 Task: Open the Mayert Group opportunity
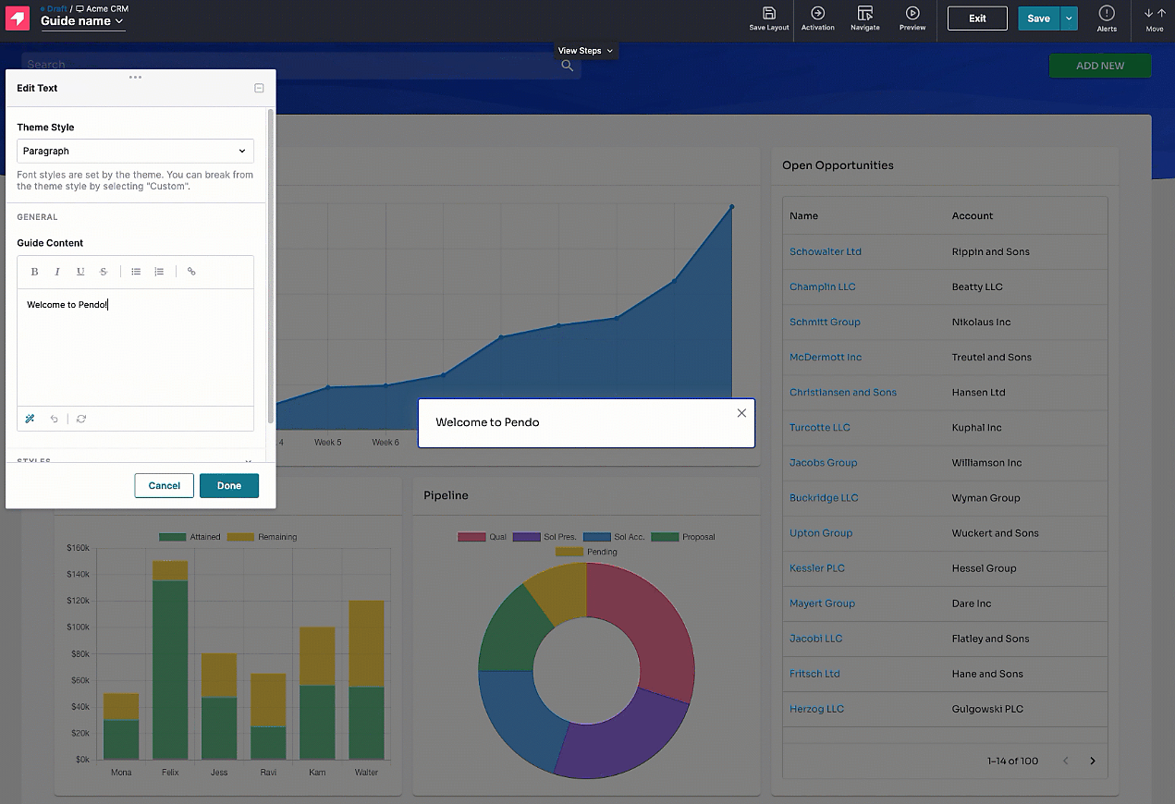coord(823,603)
